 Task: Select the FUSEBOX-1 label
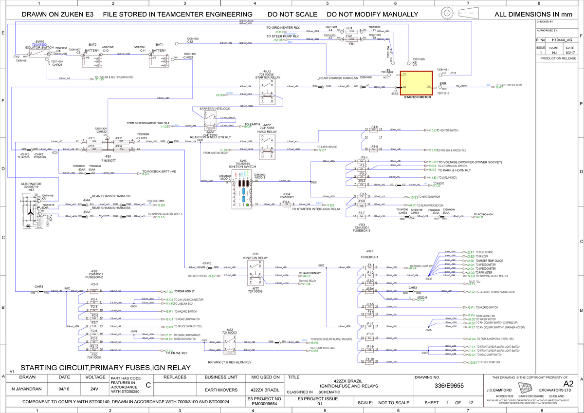coord(370,256)
